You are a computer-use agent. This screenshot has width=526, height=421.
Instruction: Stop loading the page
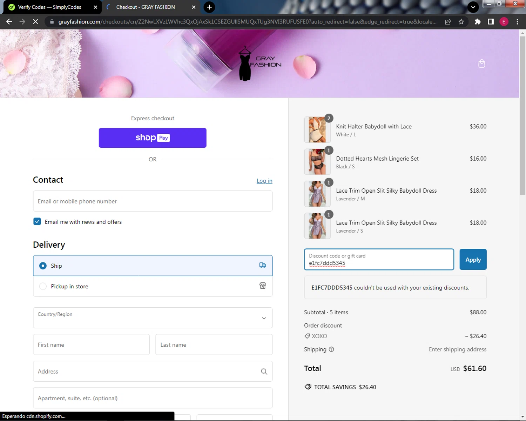click(x=35, y=22)
